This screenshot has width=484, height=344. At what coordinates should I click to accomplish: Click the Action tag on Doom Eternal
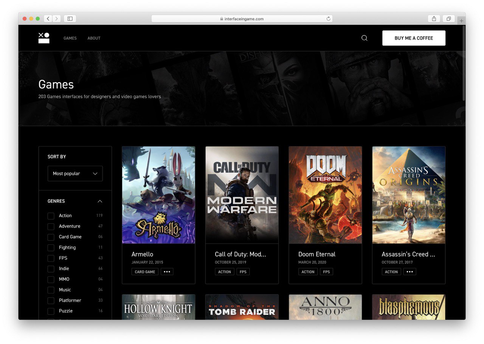[308, 272]
